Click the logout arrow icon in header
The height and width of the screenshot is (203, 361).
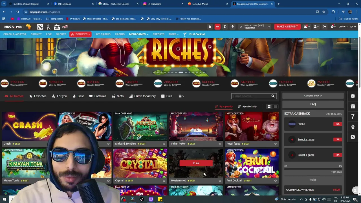pos(324,27)
